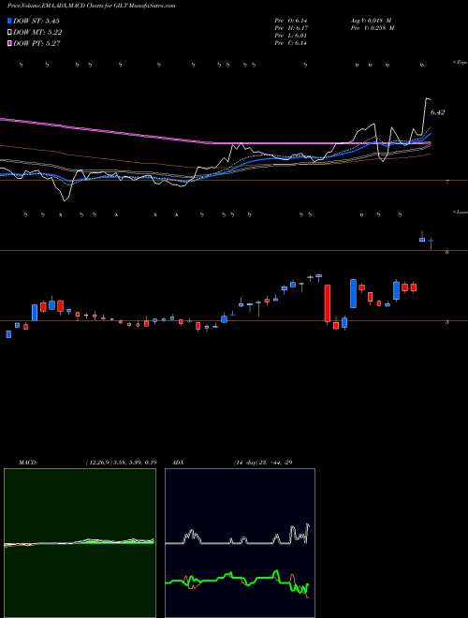This screenshot has height=618, width=468.
Task: Click the 'Pre C: 6.14' value
Action: coord(291,43)
